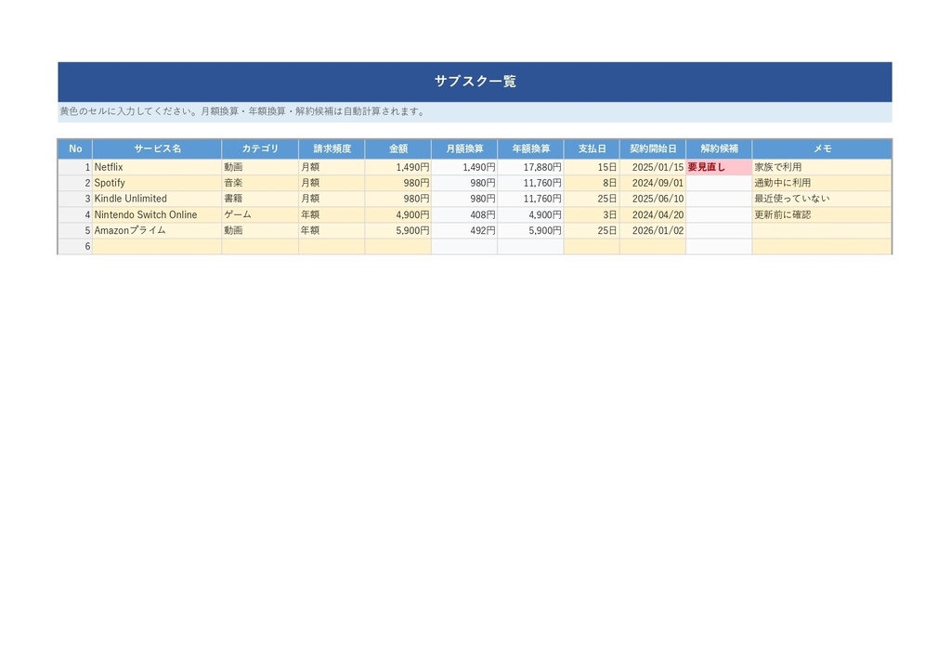Click the メモ column header
Viewport: 951px width, 672px height.
pyautogui.click(x=823, y=149)
